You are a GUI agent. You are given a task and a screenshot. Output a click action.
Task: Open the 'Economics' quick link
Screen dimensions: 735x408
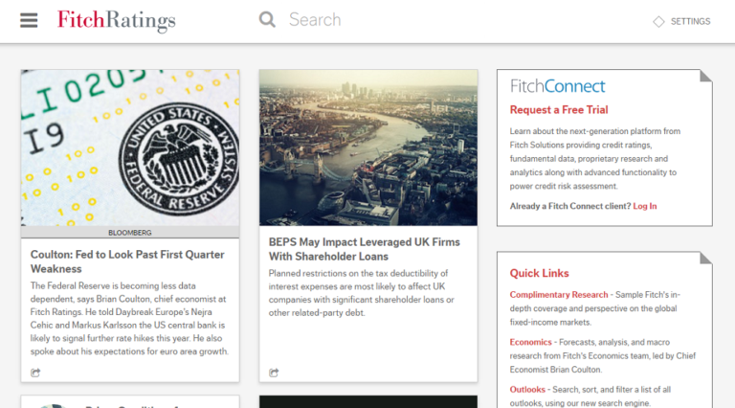(530, 342)
